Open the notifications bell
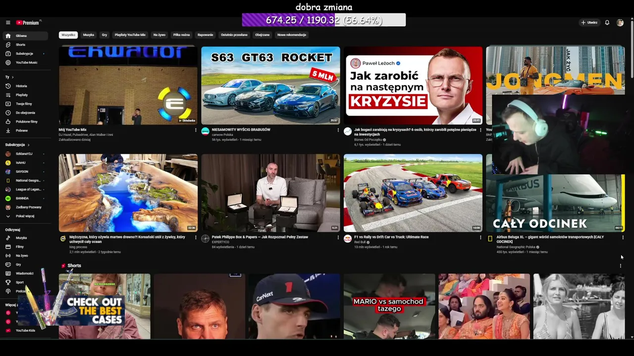 click(607, 23)
